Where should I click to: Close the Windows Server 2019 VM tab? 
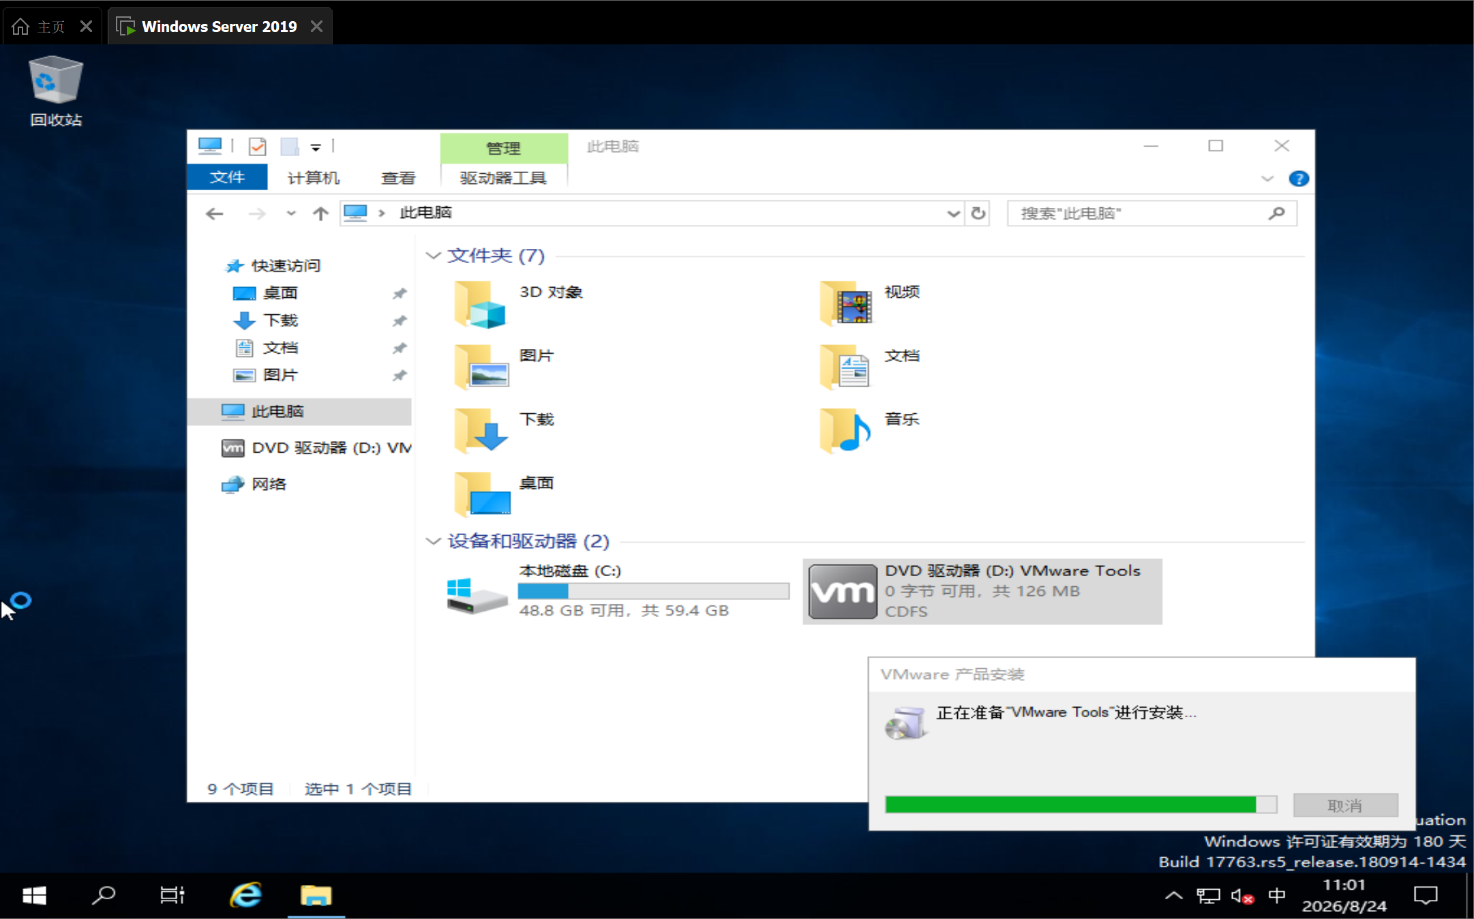(x=316, y=27)
